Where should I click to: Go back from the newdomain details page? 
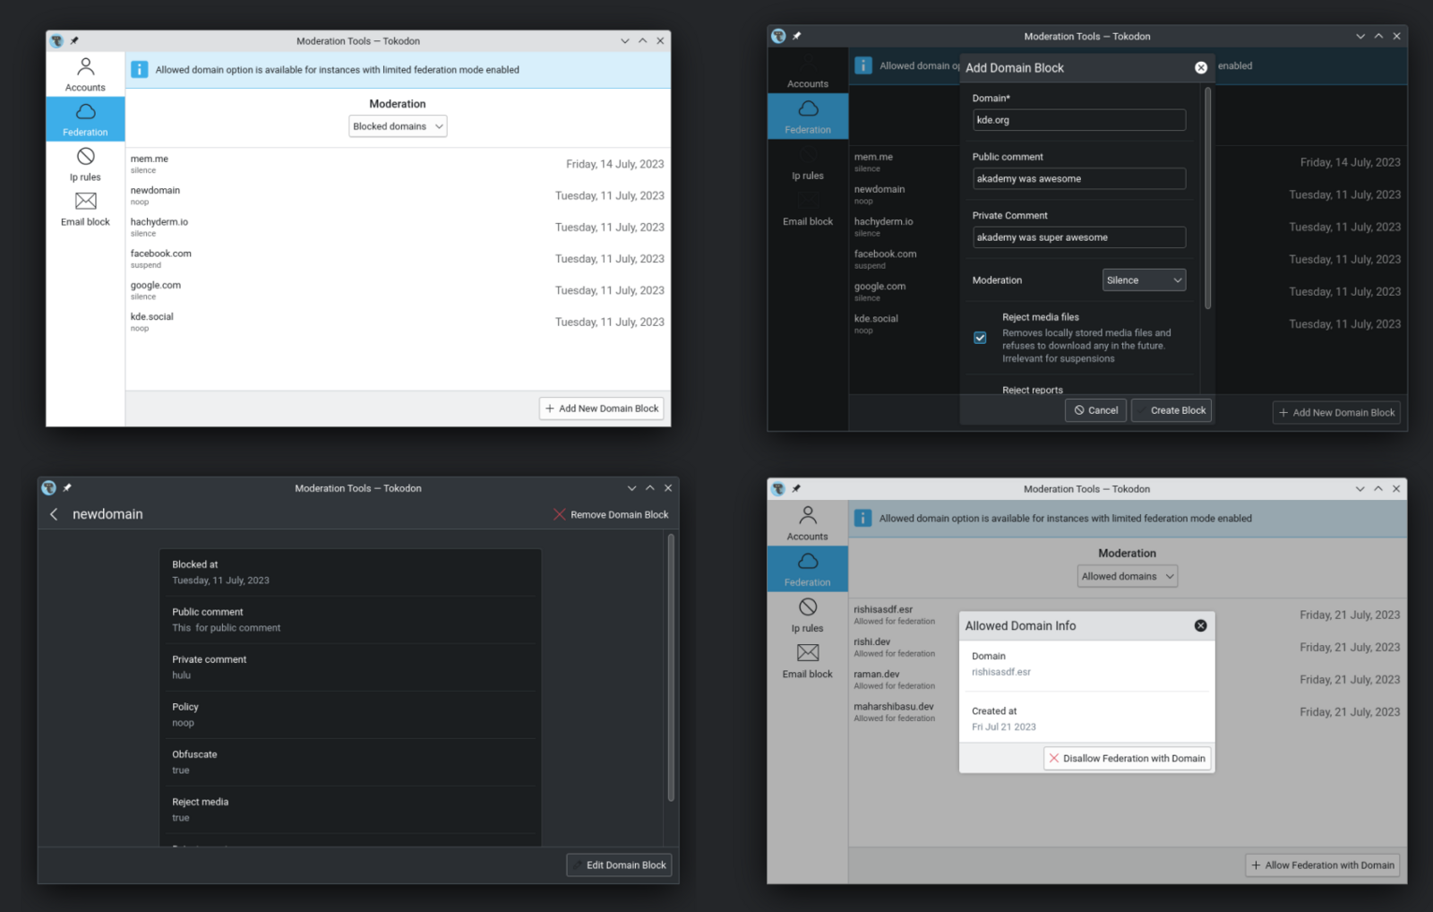tap(54, 514)
